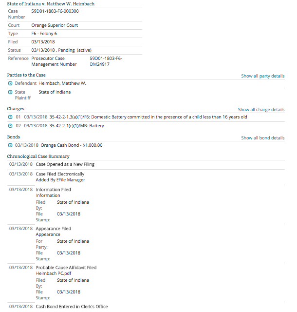Select the Case Opened as a New Filing entry
Viewport: 297px width, 312px height.
(x=65, y=164)
